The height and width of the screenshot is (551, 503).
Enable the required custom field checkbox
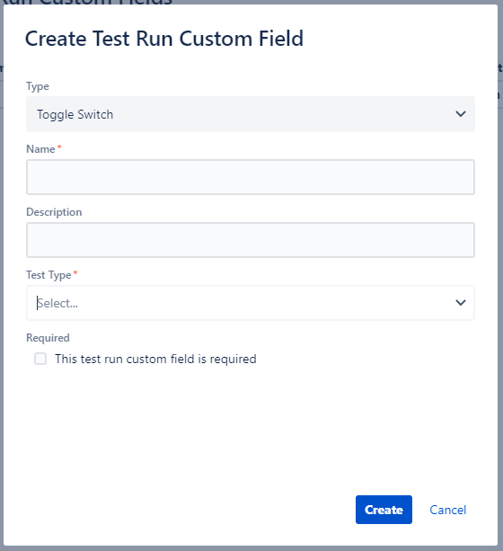pos(40,359)
